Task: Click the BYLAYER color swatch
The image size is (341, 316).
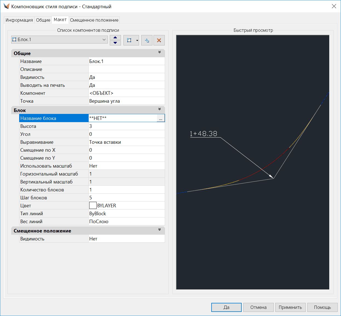Action: 93,206
